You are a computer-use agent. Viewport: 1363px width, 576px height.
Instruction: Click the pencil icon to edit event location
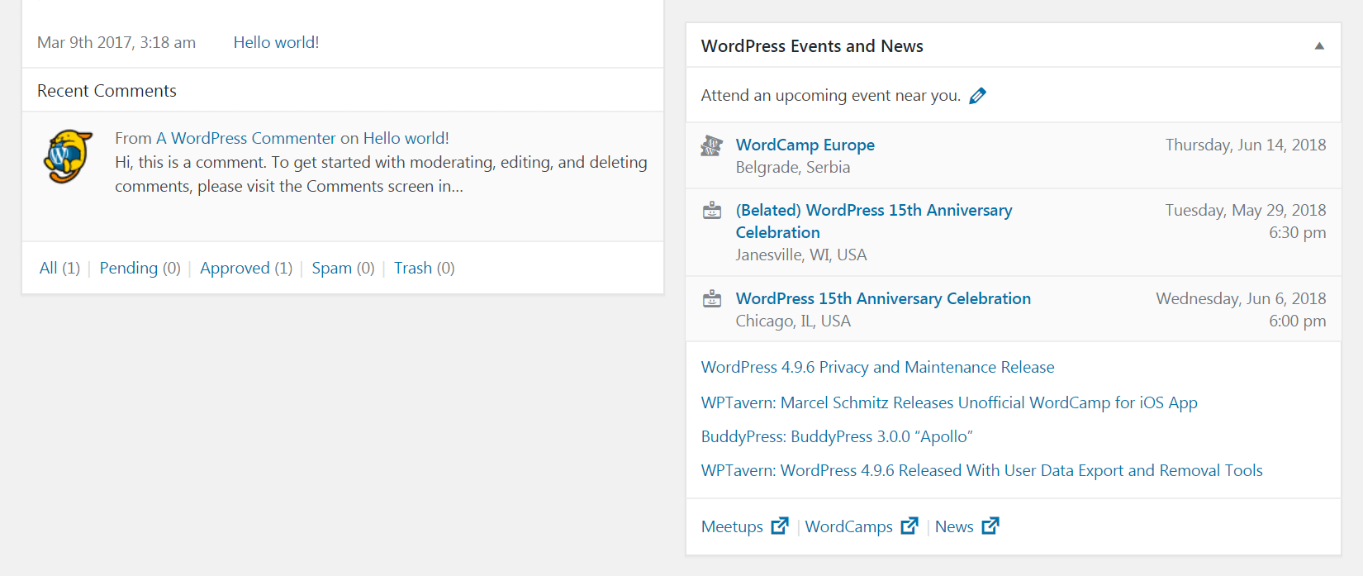pyautogui.click(x=977, y=96)
